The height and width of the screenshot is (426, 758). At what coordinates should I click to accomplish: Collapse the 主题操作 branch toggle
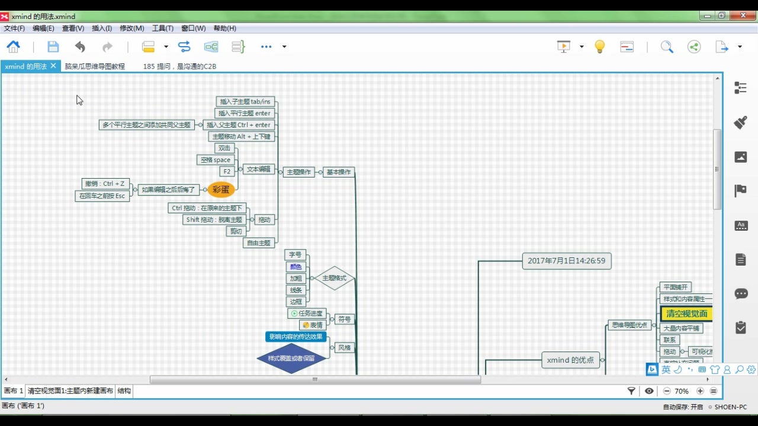(281, 172)
